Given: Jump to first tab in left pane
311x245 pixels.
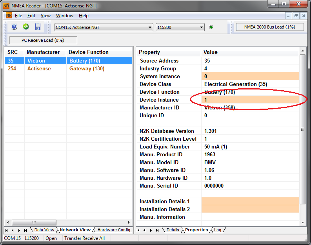Looking at the screenshot, I should coord(7,230).
